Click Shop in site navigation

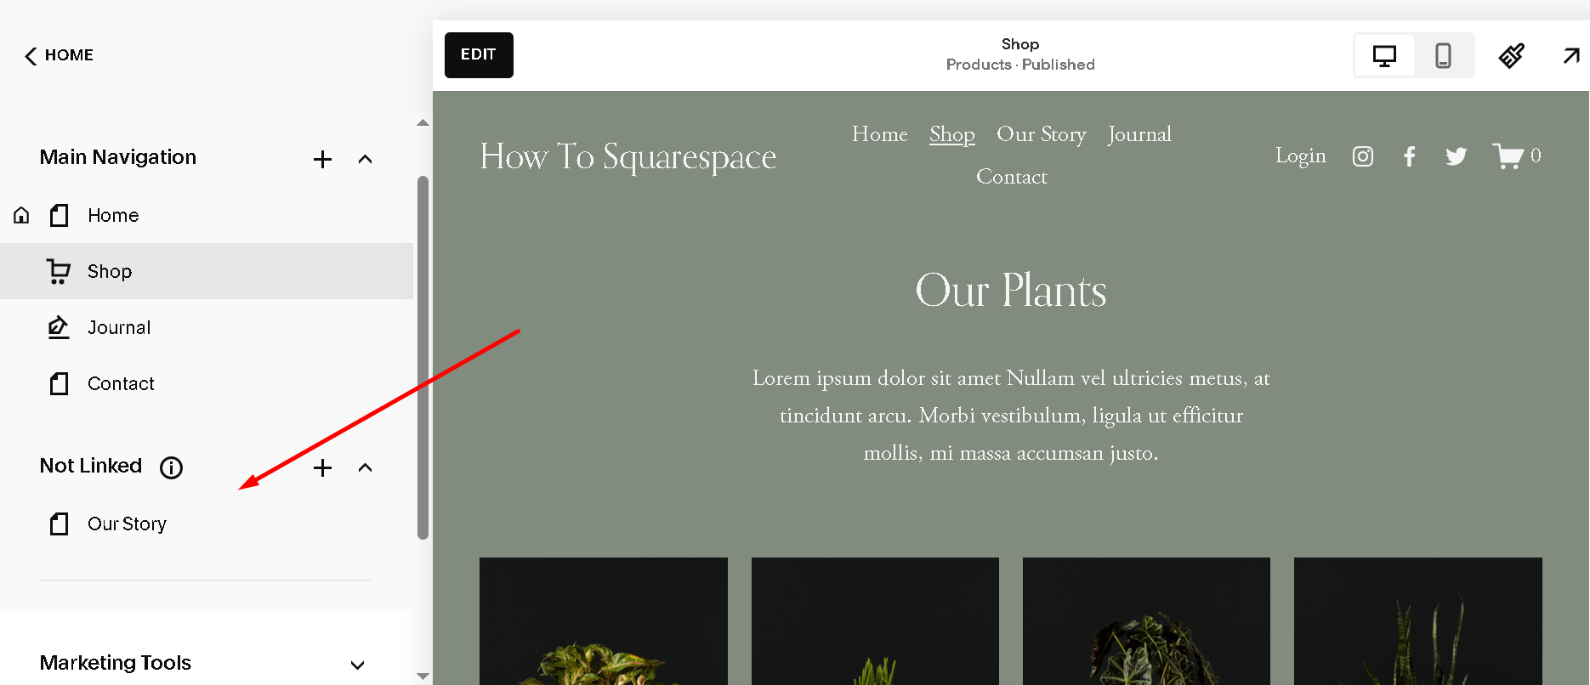click(x=952, y=134)
